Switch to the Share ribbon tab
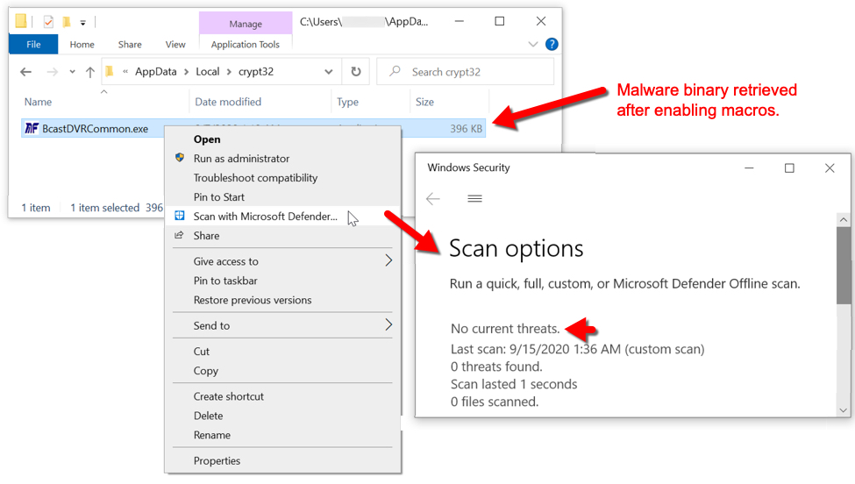Viewport: 855px width, 484px height. tap(130, 44)
